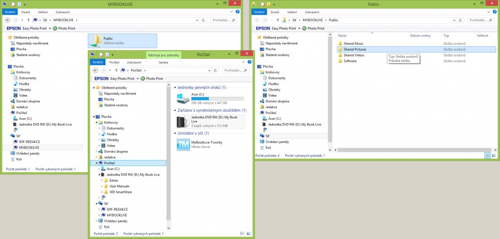Open Zobrazení tab in Počítač window
Screen dimensions: 500x239
pyautogui.click(x=134, y=62)
